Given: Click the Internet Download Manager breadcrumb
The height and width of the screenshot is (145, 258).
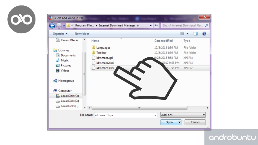Looking at the screenshot, I should [x=117, y=25].
